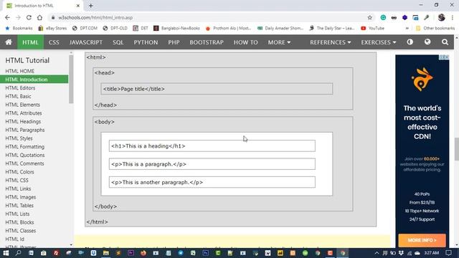Screen dimensions: 459x258
Task: Go to the W3Schools home icon
Action: 9,42
